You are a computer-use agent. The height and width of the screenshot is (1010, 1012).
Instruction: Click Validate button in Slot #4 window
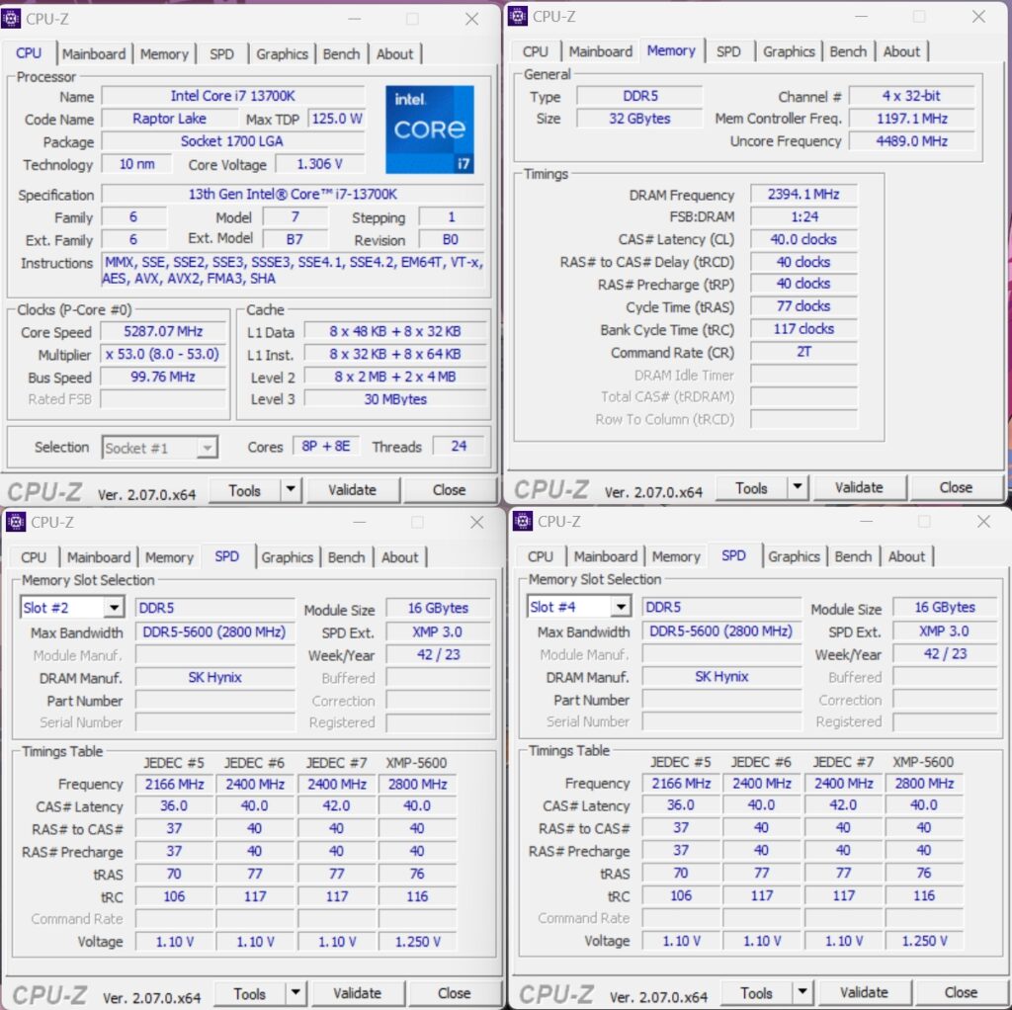864,992
